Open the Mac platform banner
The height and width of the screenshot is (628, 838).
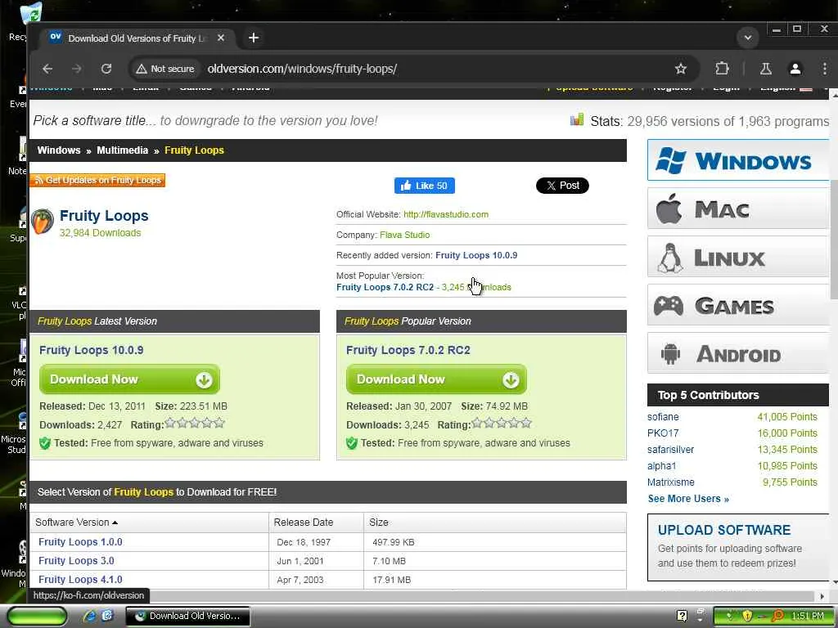point(737,209)
